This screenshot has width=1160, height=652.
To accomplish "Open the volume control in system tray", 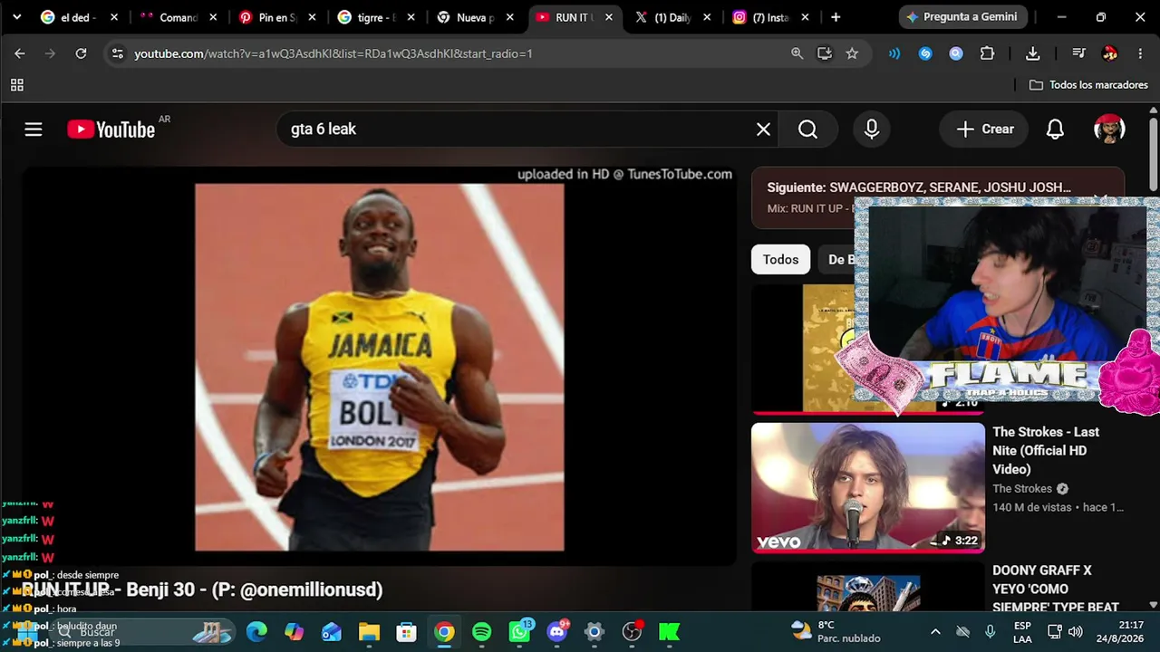I will point(1075,631).
